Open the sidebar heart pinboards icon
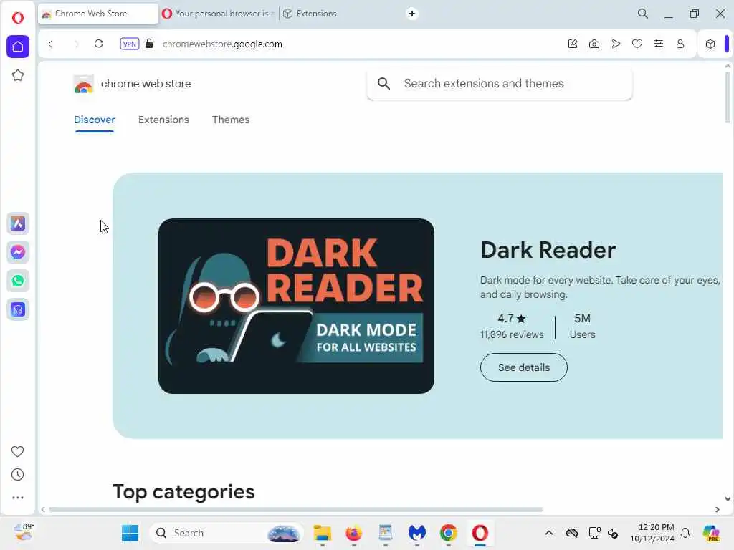 [17, 451]
